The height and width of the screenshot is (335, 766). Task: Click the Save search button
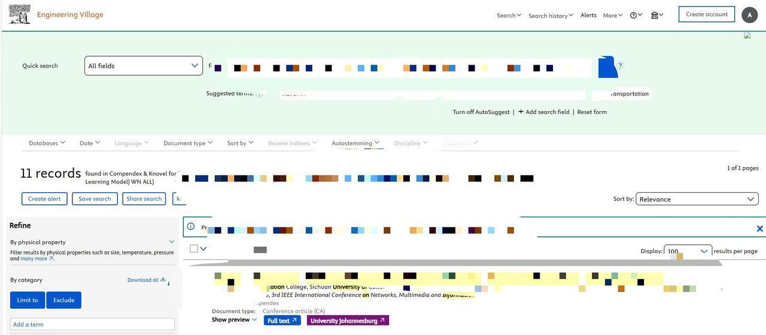coord(95,199)
